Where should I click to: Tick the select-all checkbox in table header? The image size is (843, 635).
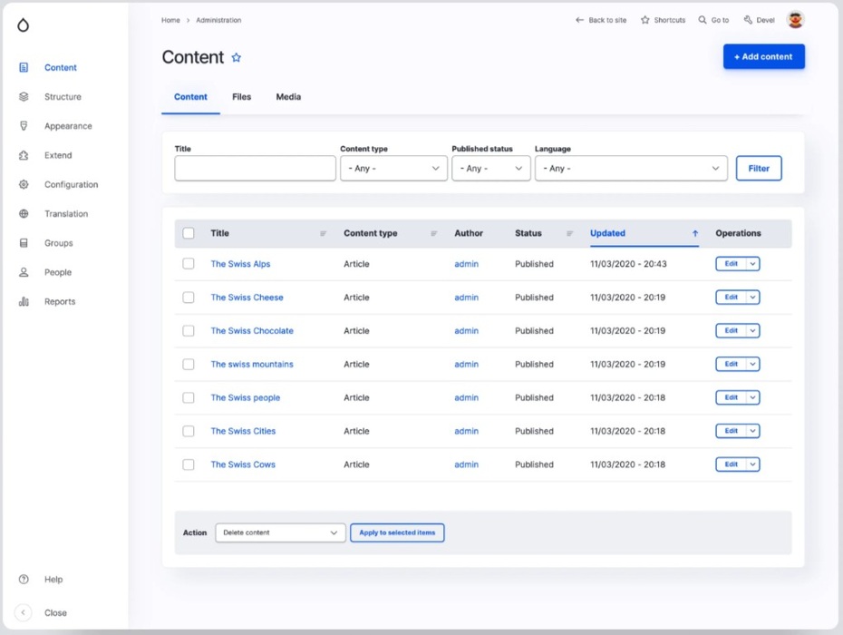click(189, 233)
